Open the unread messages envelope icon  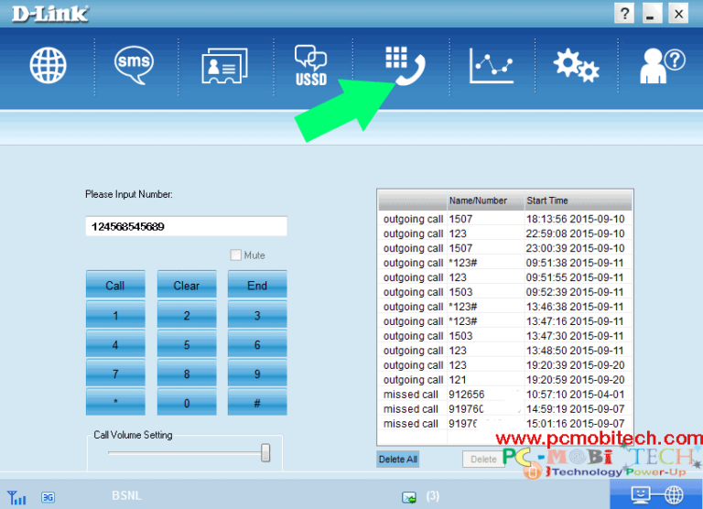tap(409, 497)
